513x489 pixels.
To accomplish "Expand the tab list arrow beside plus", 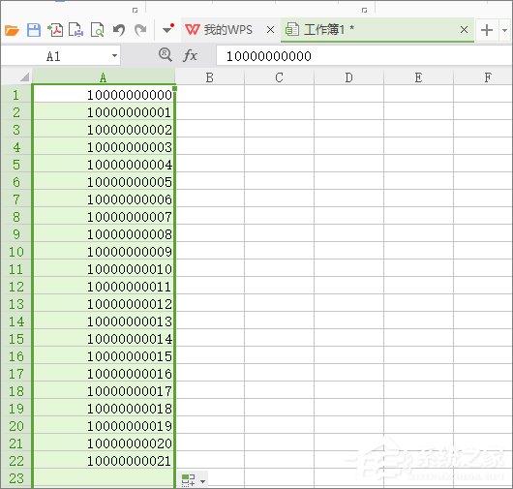I will [505, 30].
